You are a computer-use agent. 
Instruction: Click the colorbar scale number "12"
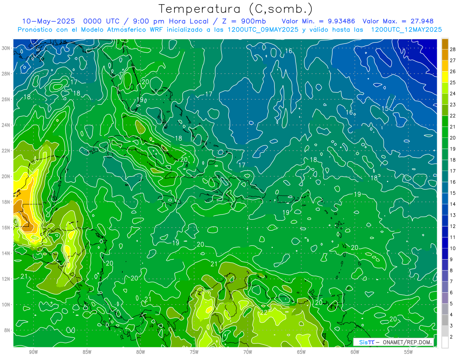(453, 226)
